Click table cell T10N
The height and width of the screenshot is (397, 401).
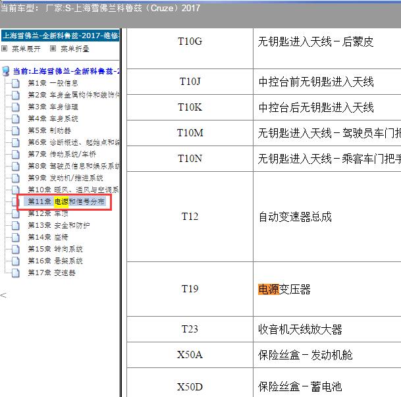tap(190, 159)
